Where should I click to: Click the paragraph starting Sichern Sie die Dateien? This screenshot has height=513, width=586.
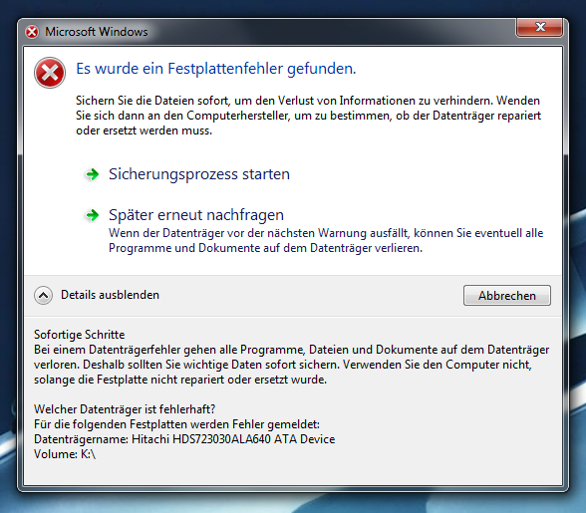point(308,116)
